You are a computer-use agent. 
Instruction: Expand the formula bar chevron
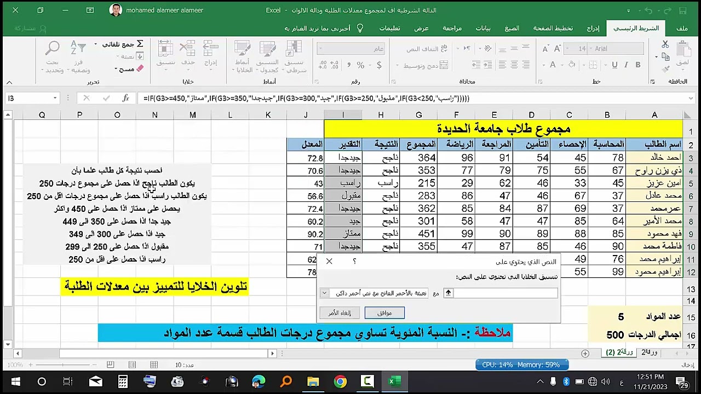691,99
